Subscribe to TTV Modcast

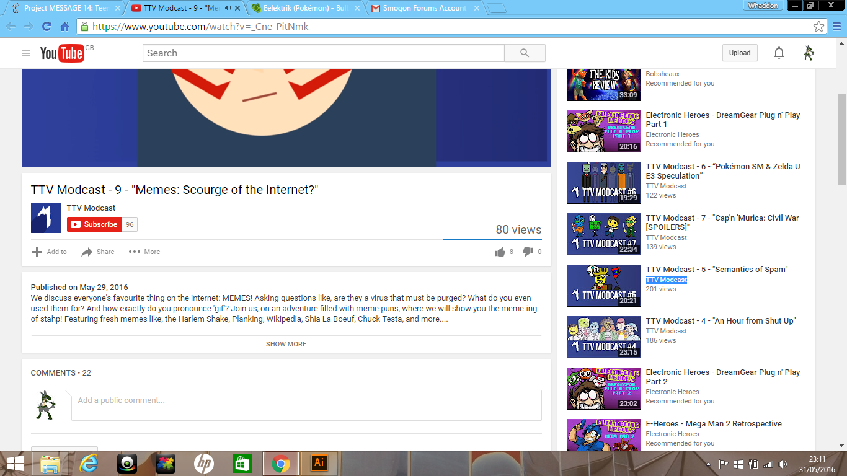point(94,224)
